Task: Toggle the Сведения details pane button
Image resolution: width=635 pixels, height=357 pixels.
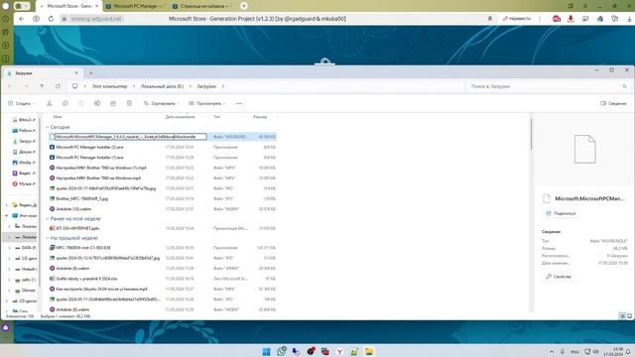Action: pyautogui.click(x=613, y=103)
